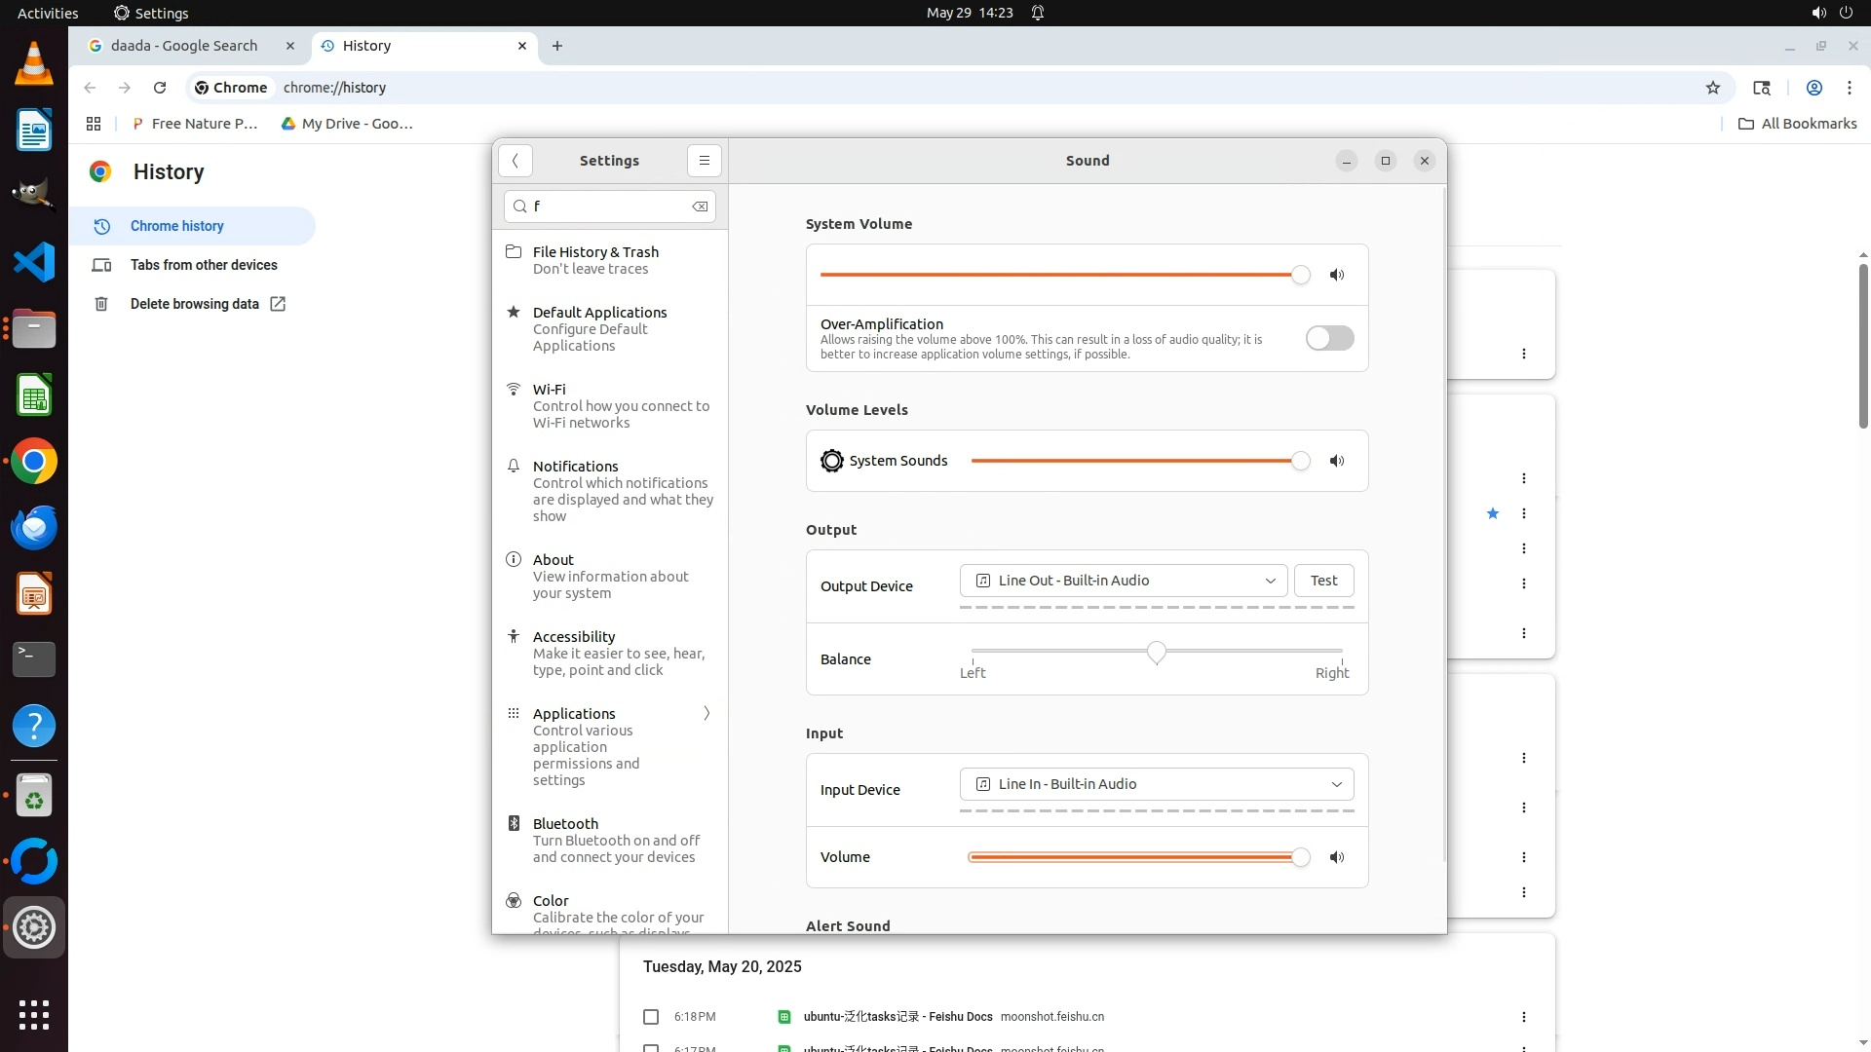Image resolution: width=1871 pixels, height=1052 pixels.
Task: Open the Settings hamburger menu
Action: click(x=704, y=161)
